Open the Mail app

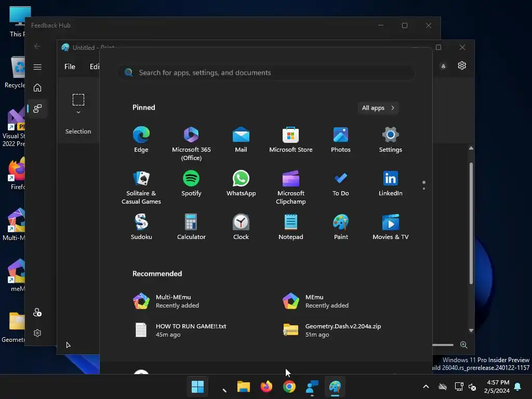(241, 140)
